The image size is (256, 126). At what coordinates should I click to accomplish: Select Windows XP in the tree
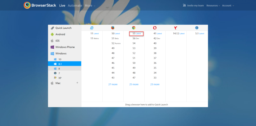point(64,78)
